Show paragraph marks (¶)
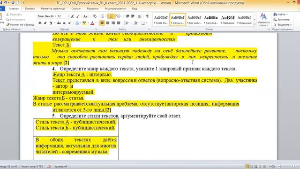The height and width of the screenshot is (169, 300). pos(147,16)
